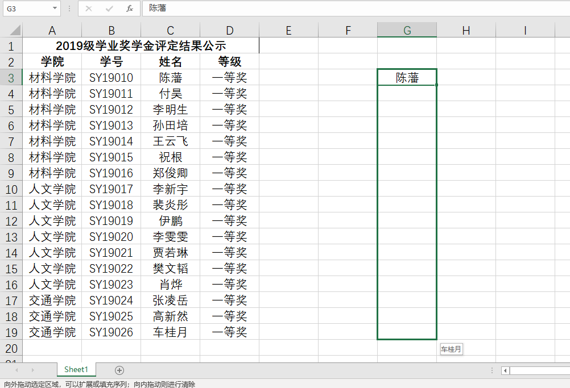Expand the Name Box dropdown arrow
This screenshot has width=570, height=388.
(55, 9)
